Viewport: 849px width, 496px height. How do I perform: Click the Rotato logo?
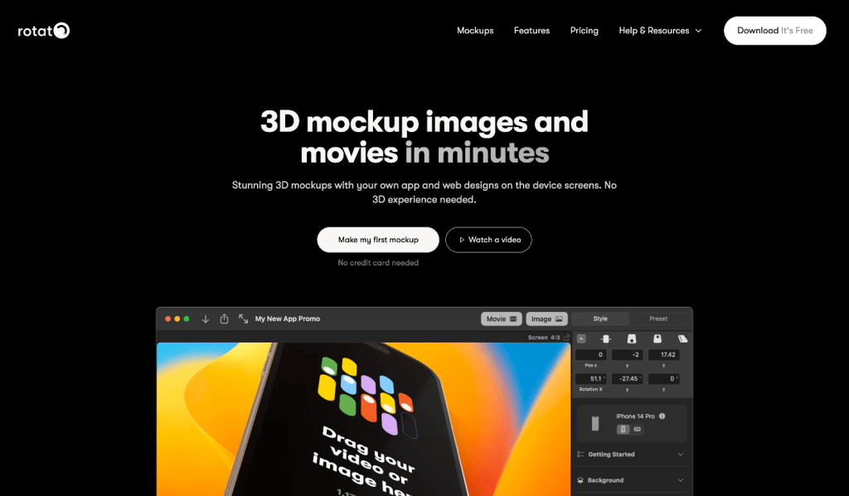click(x=44, y=31)
